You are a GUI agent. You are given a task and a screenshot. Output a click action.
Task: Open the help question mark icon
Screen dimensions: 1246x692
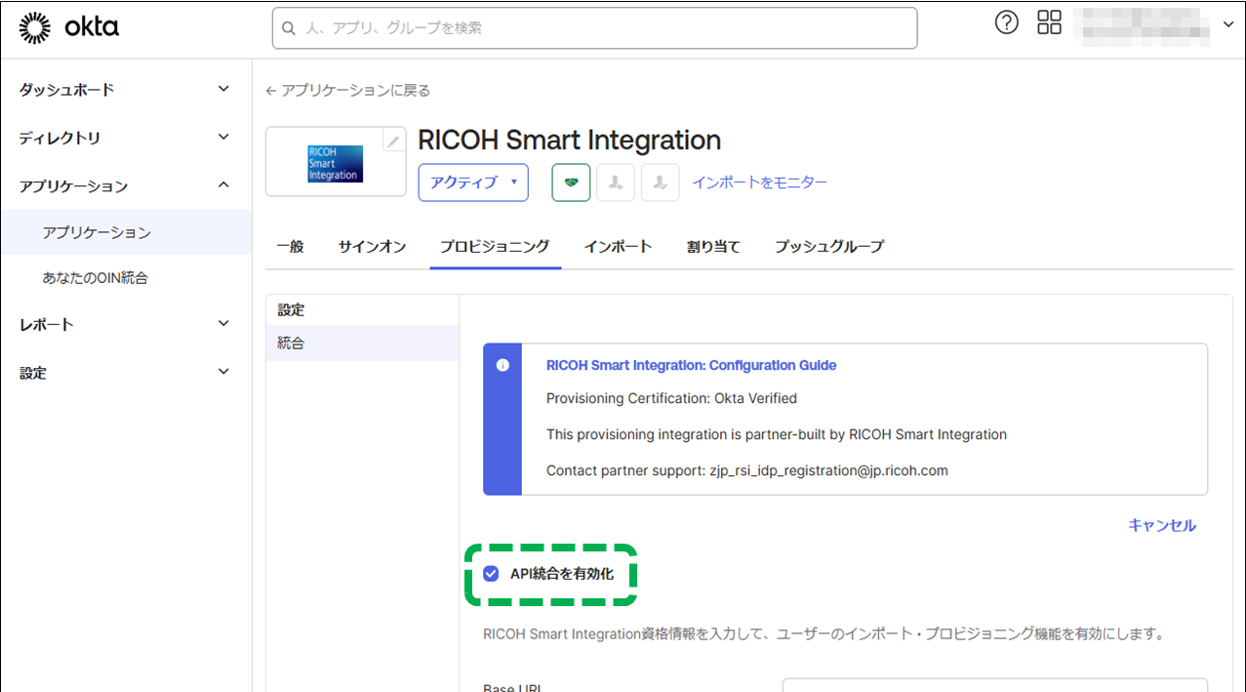pos(1006,23)
